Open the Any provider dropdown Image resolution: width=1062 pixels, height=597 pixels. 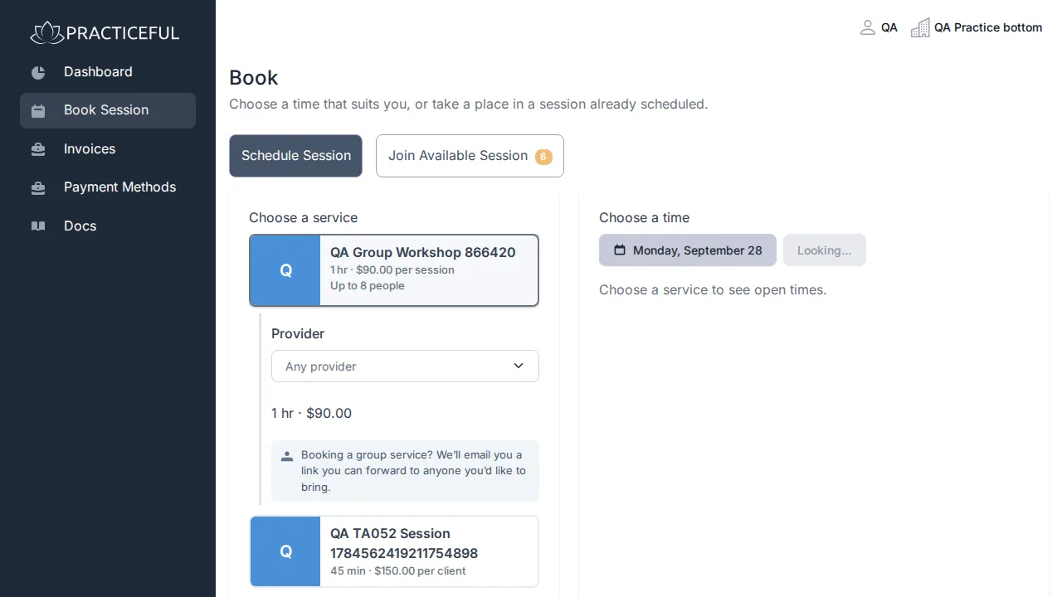405,366
